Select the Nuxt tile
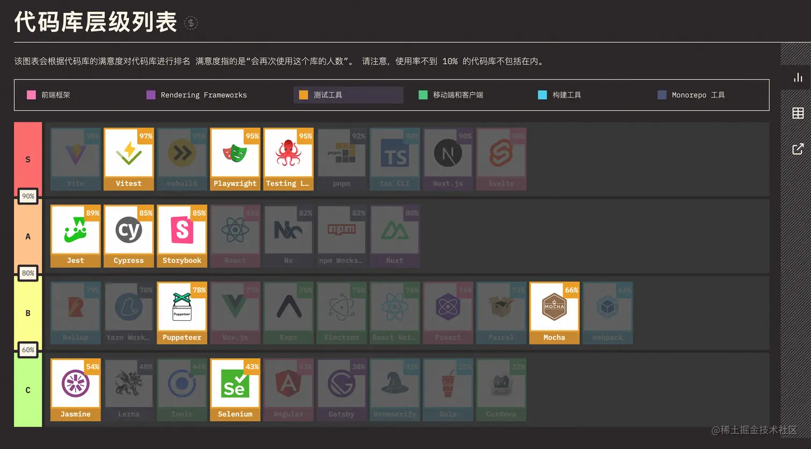Screen dimensions: 811x449 tap(395, 236)
